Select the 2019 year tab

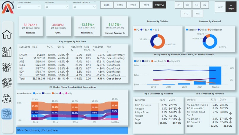(120, 5)
